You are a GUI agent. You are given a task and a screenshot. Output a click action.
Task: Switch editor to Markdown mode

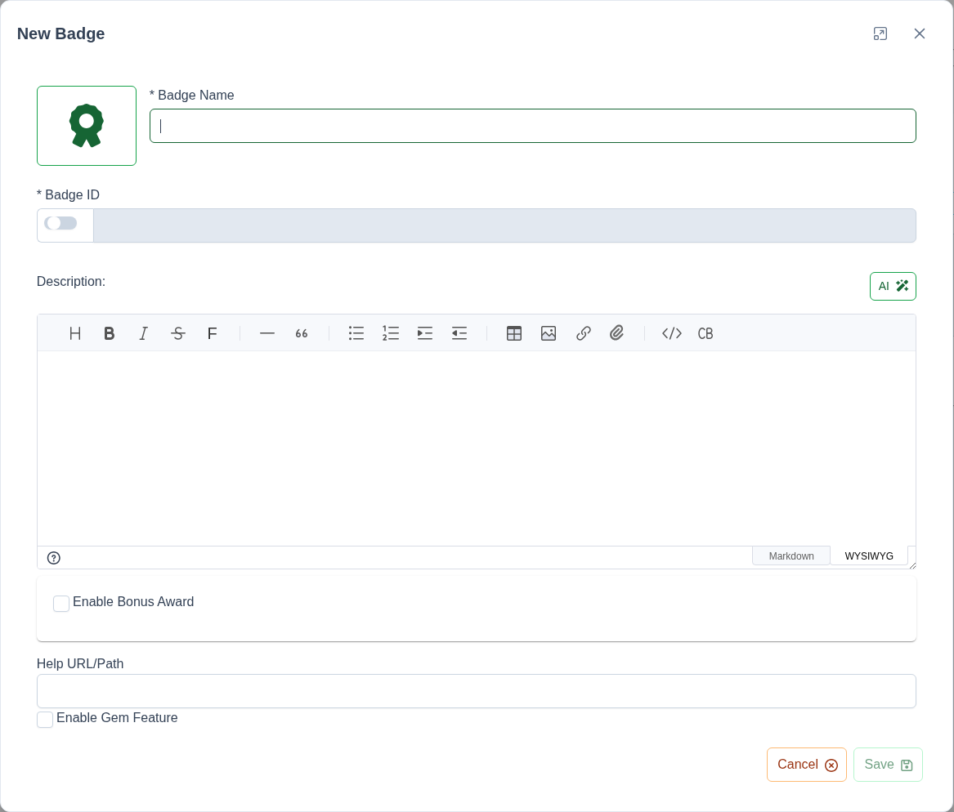791,556
